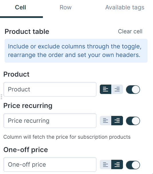Switch to the Row tab

tap(65, 7)
